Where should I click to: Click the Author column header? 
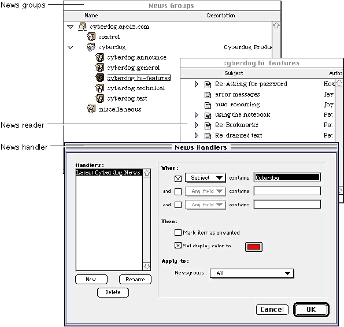coord(336,73)
